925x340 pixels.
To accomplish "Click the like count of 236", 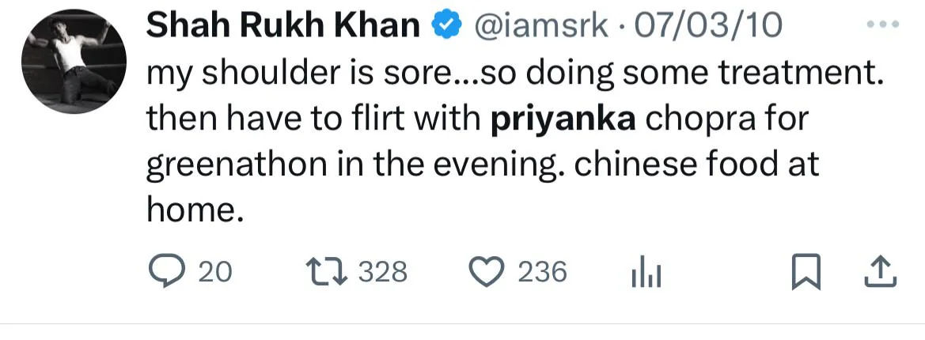I will pos(542,273).
